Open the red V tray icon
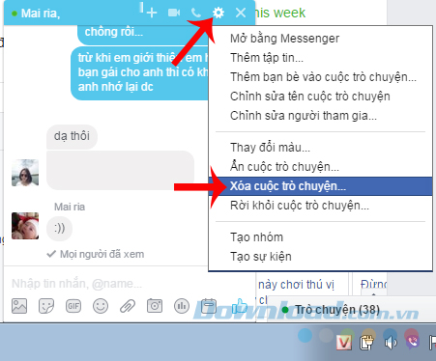This screenshot has height=361, width=436. click(x=344, y=343)
